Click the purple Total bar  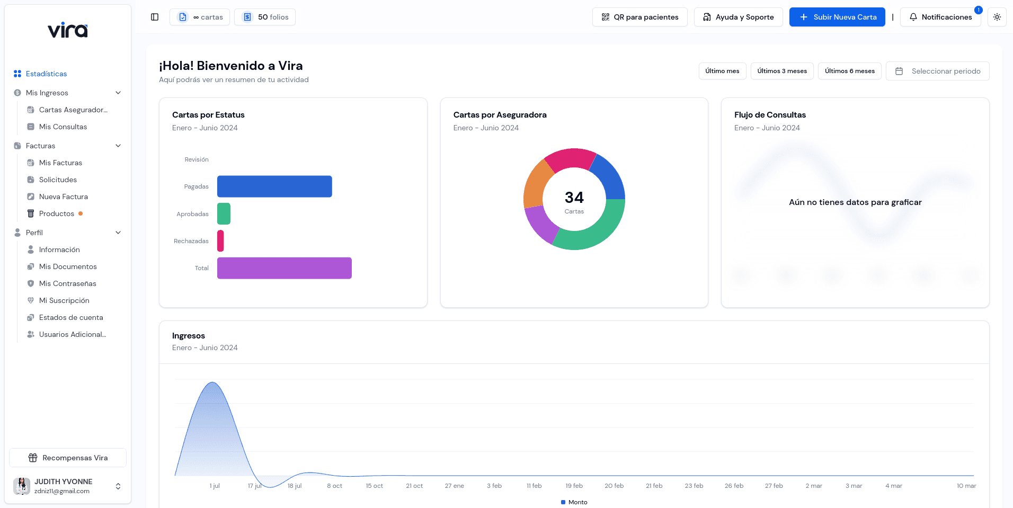tap(285, 268)
